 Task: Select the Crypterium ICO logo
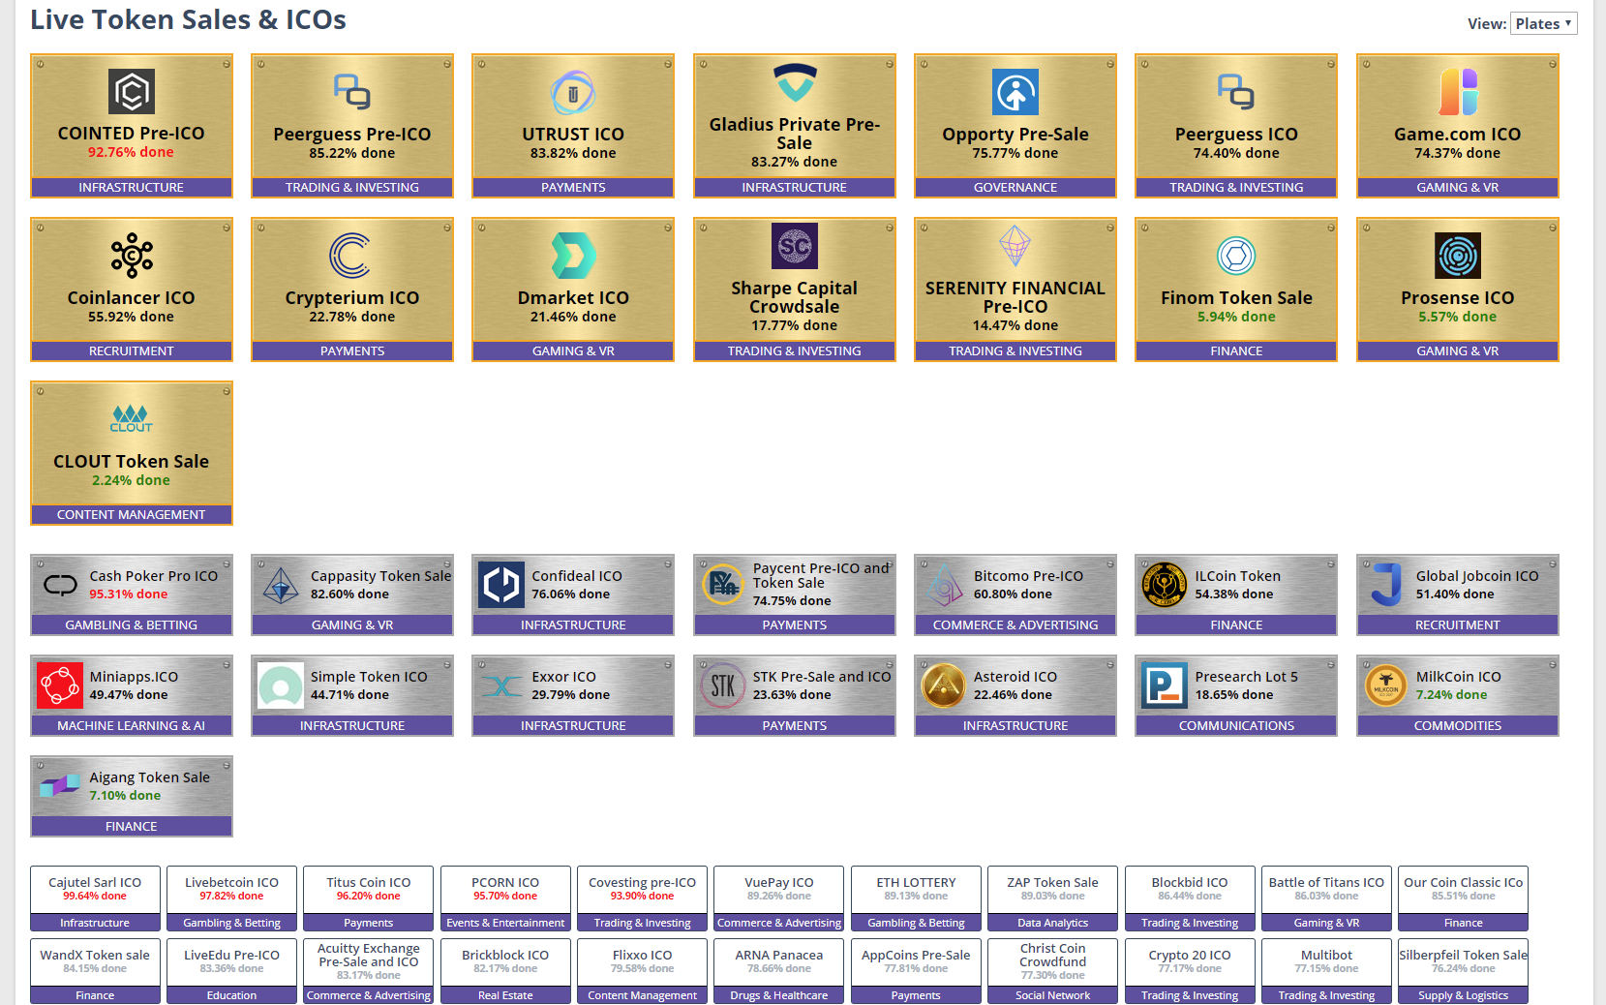pos(351,255)
